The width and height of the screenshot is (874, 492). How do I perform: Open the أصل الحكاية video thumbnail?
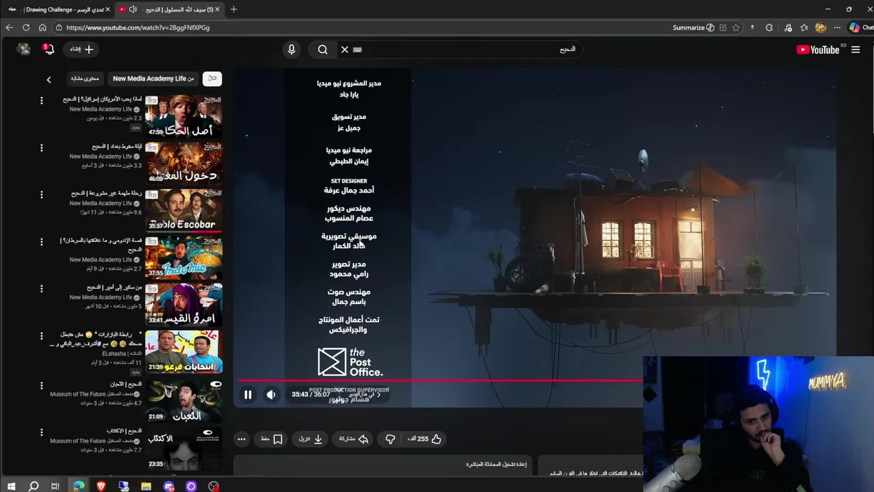tap(183, 116)
